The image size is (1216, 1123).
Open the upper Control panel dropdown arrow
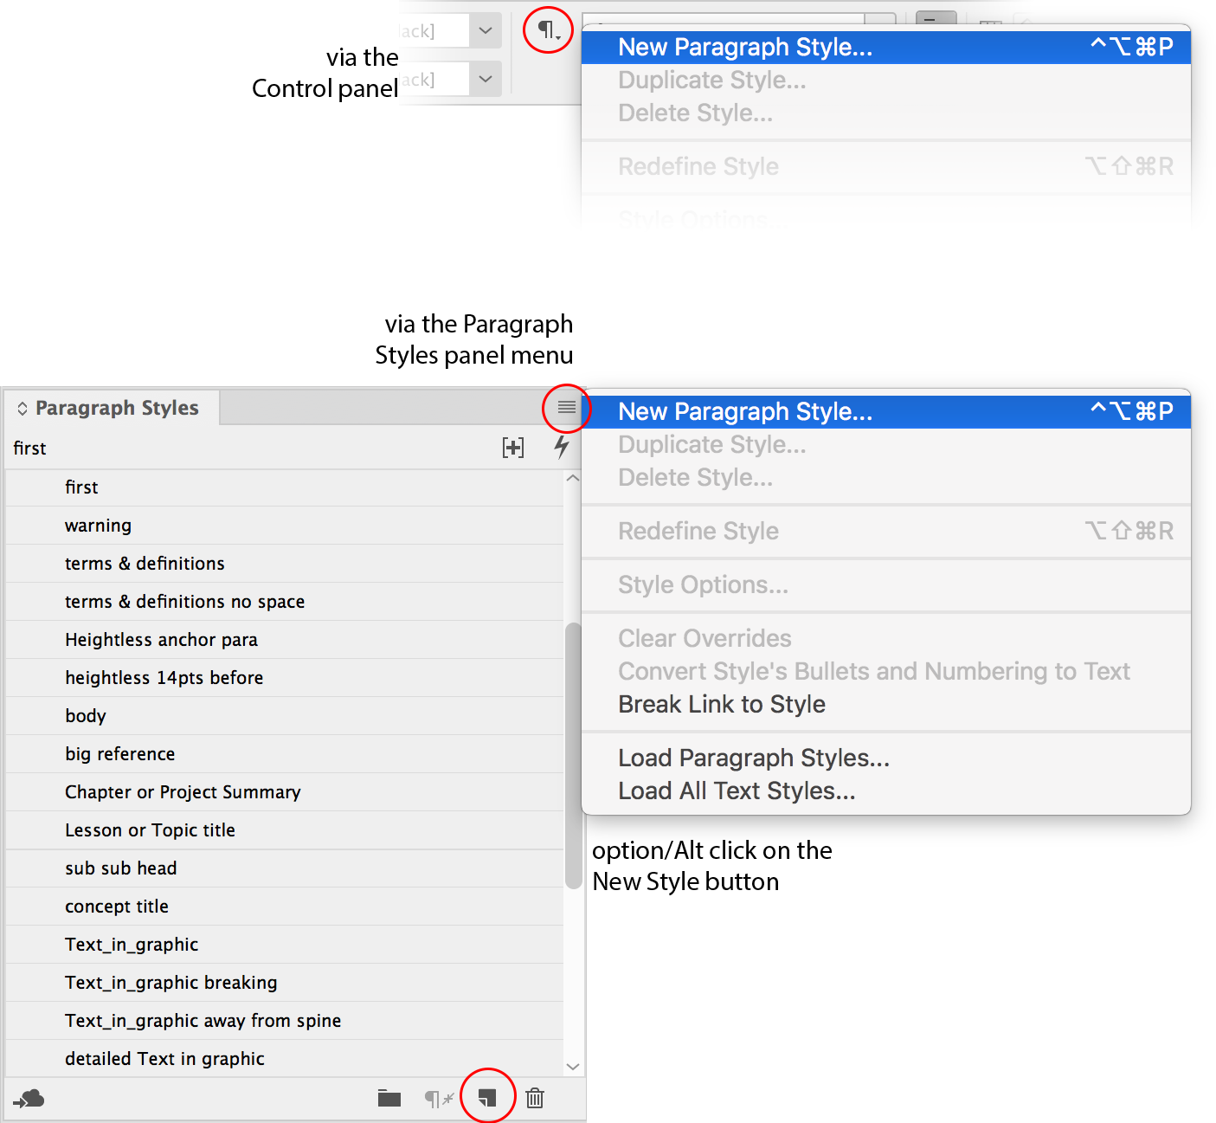[x=486, y=31]
